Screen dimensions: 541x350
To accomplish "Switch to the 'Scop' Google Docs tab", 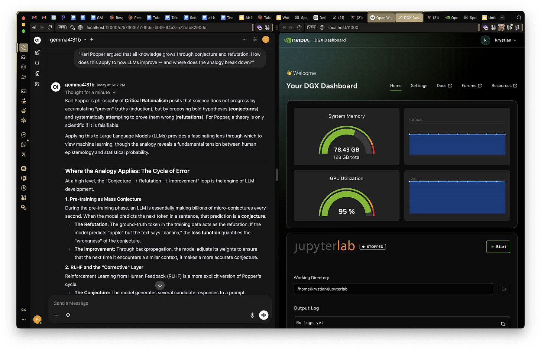I will click(x=190, y=17).
